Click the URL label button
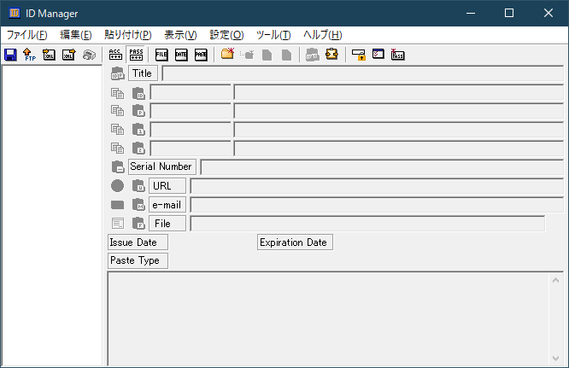 167,185
